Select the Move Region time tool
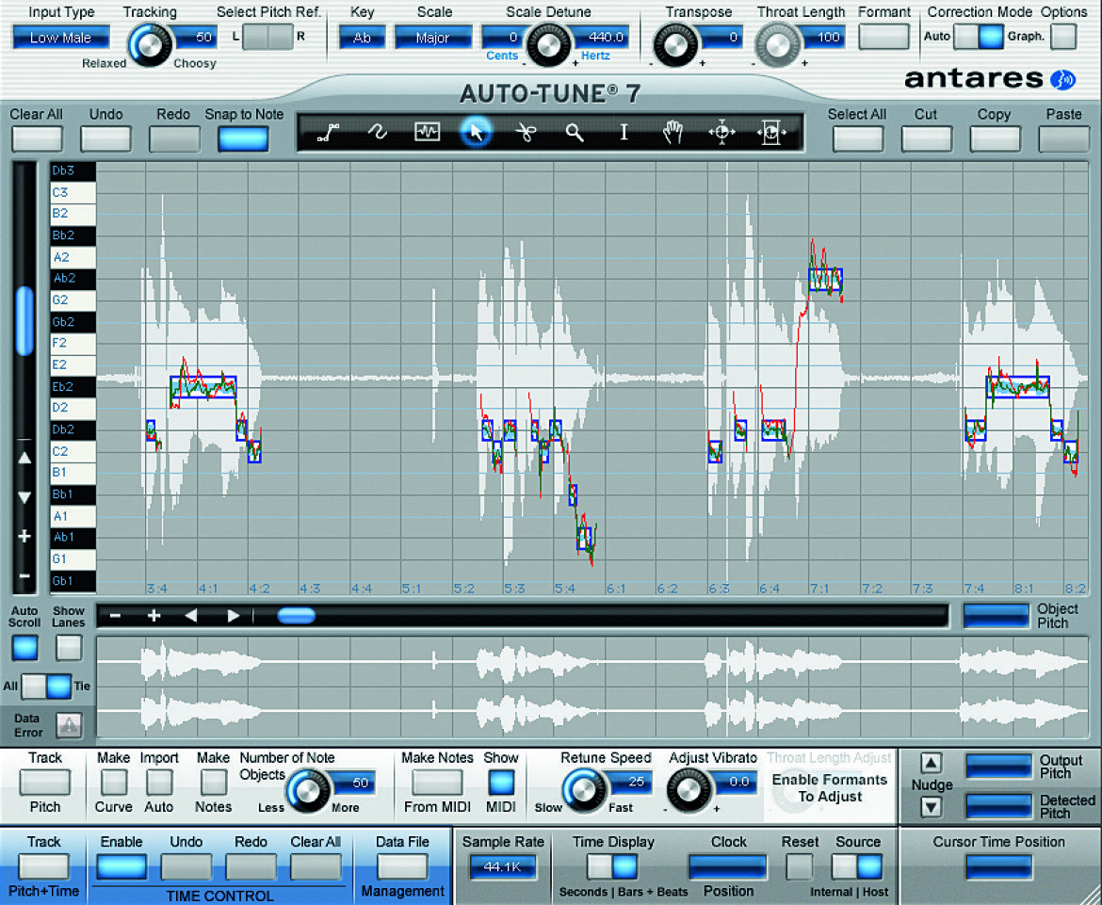This screenshot has width=1102, height=905. point(771,132)
